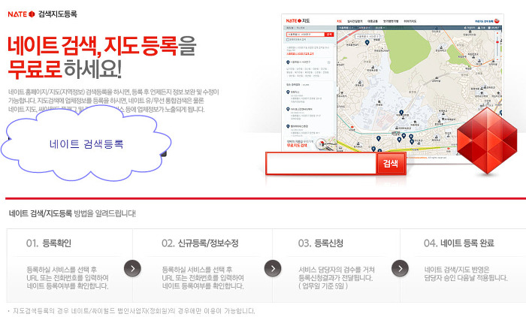Click the 네이트 검색등록 cloud button
The image size is (526, 317).
pos(86,143)
